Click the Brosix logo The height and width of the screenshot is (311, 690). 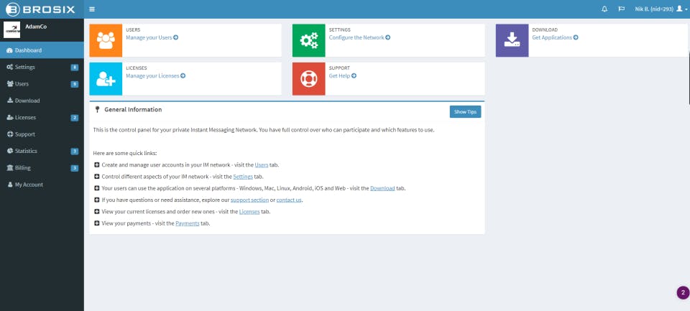[40, 9]
